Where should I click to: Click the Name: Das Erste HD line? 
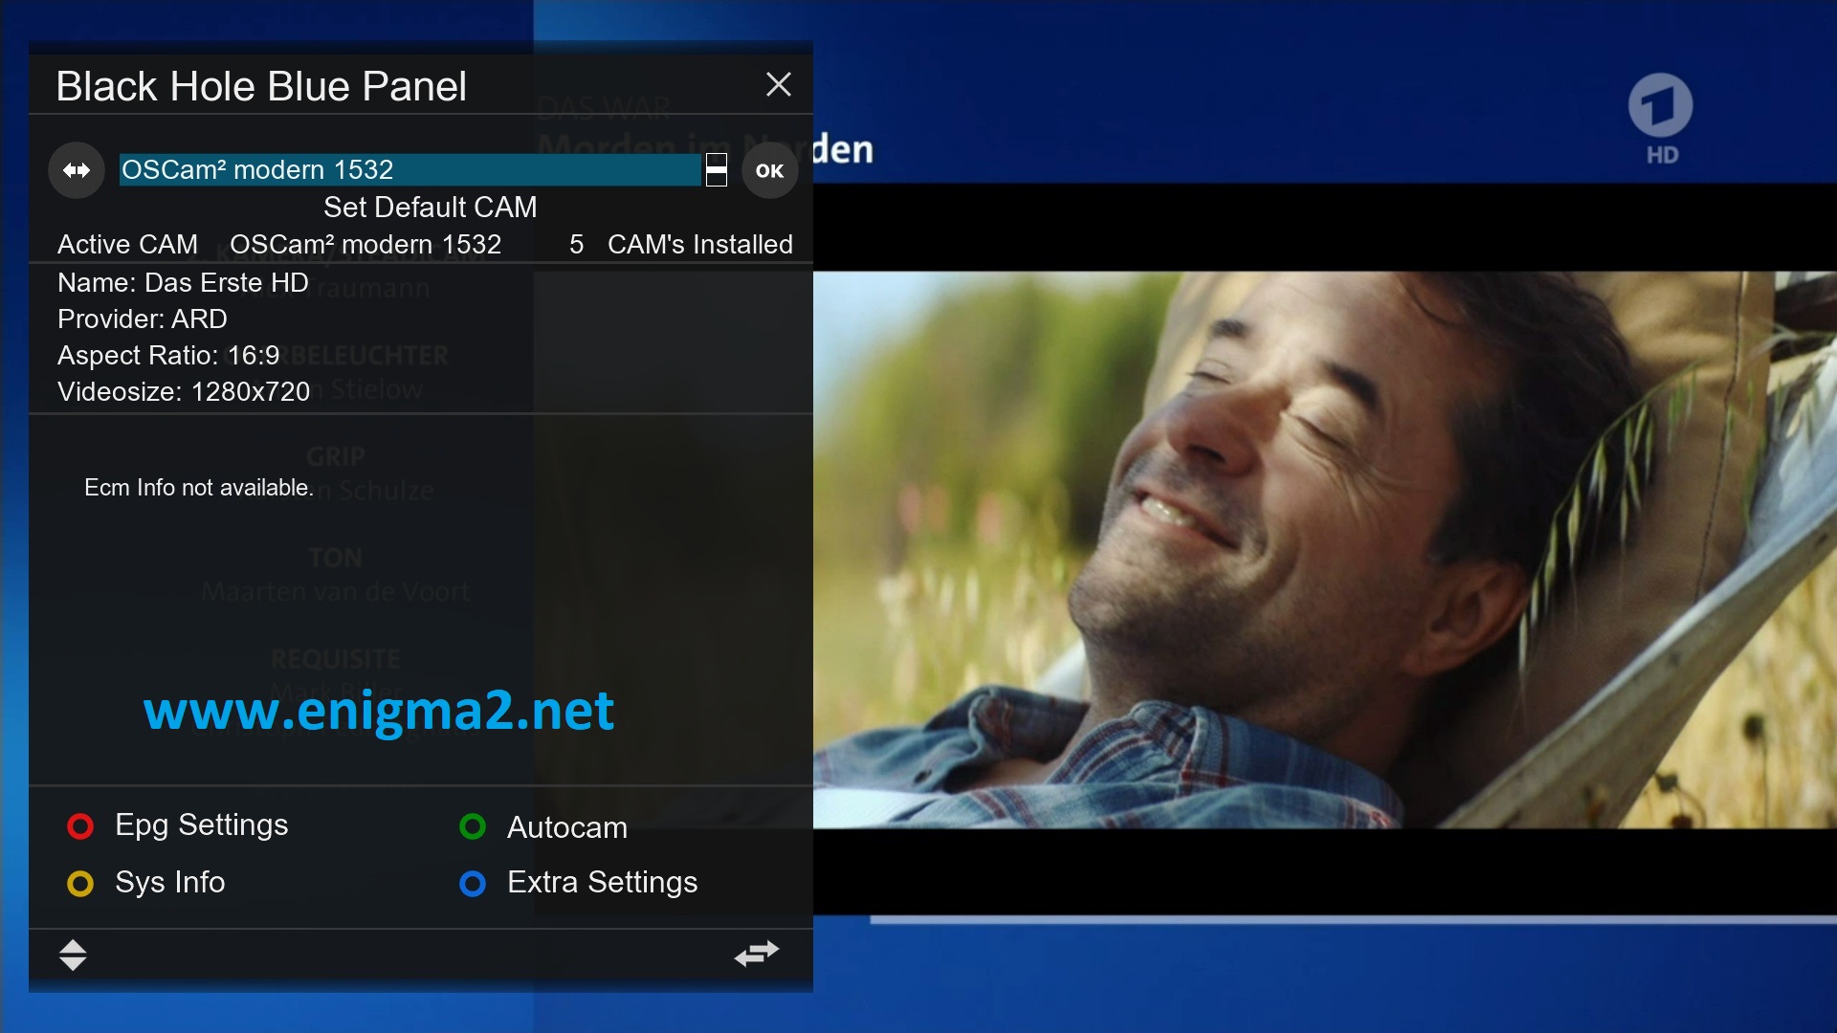(183, 283)
